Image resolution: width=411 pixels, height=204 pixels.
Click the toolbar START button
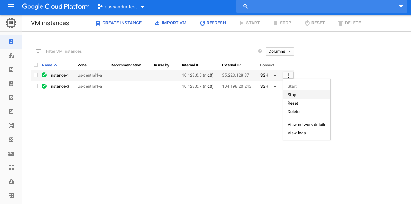tap(249, 23)
